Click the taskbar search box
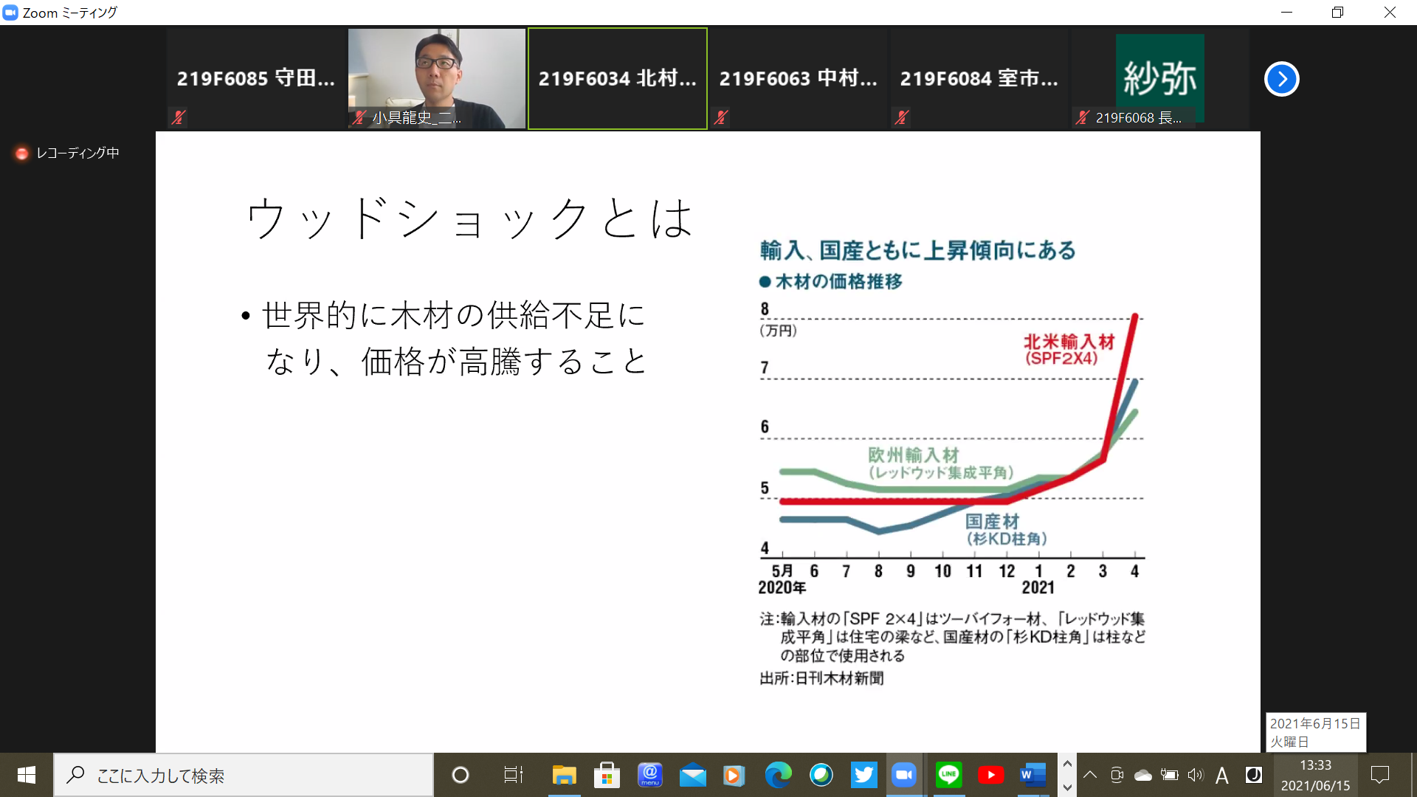Viewport: 1417px width, 797px height. [x=244, y=775]
